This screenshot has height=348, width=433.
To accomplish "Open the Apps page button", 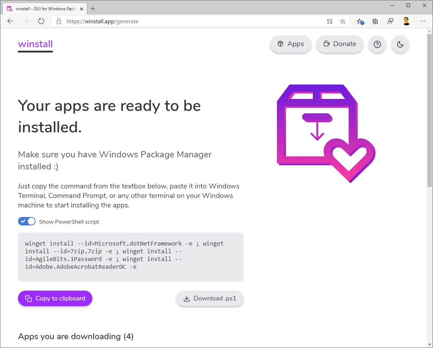I will pyautogui.click(x=290, y=44).
